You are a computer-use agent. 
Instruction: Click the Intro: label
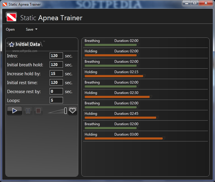click(12, 56)
